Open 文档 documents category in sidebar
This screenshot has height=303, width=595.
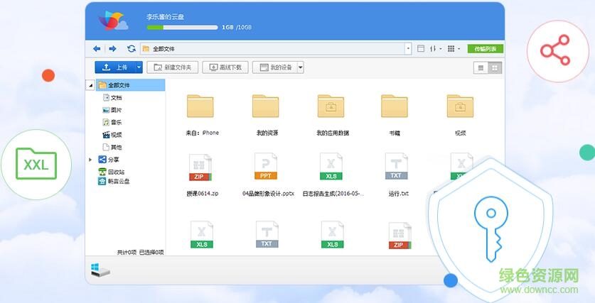point(112,98)
